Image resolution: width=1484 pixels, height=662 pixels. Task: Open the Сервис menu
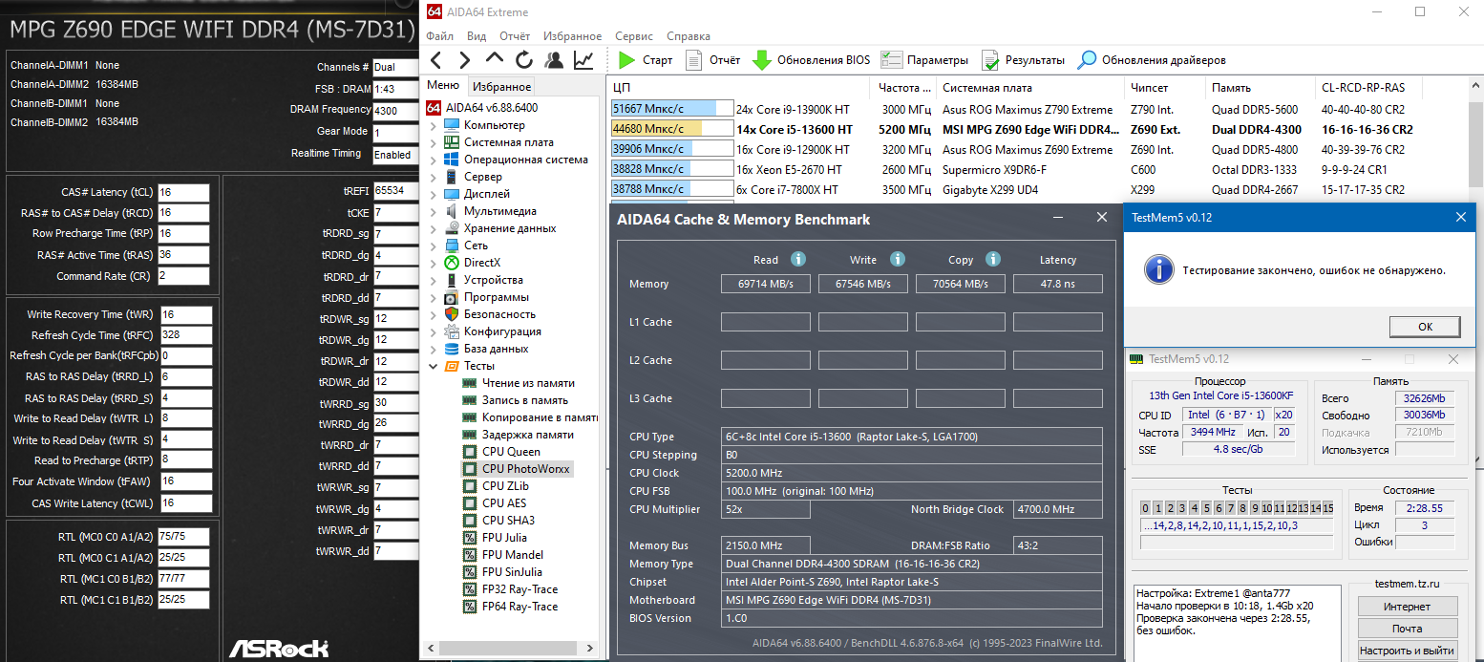pyautogui.click(x=634, y=36)
